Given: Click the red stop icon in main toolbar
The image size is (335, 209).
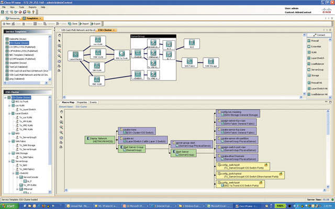Looking at the screenshot, I should tap(20, 12).
